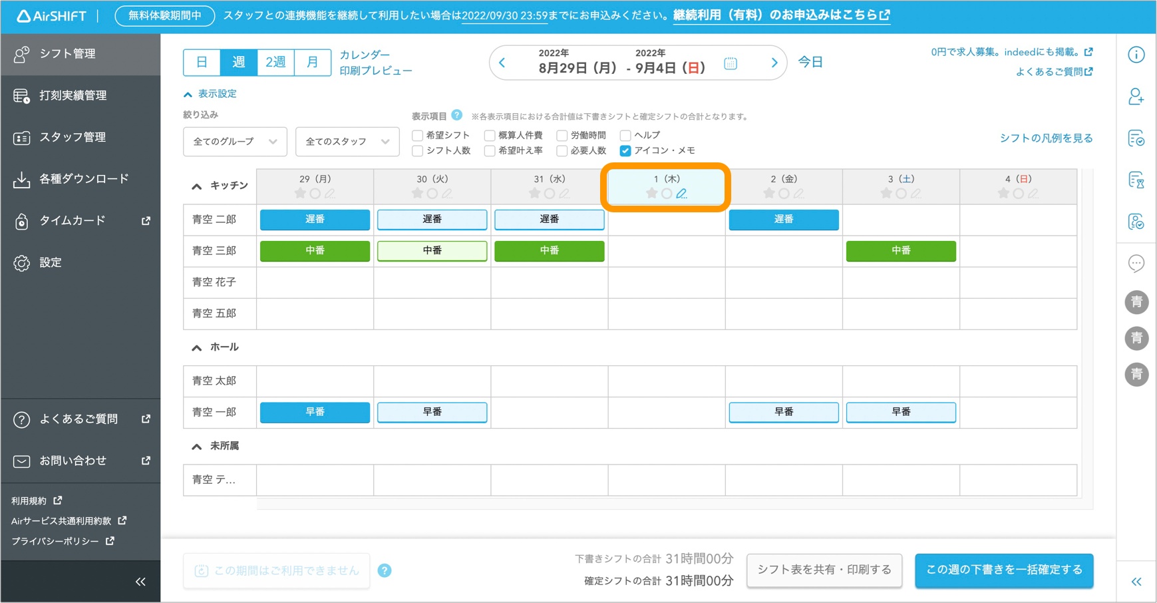Open the 全てのグループ dropdown
This screenshot has width=1157, height=603.
(x=235, y=142)
